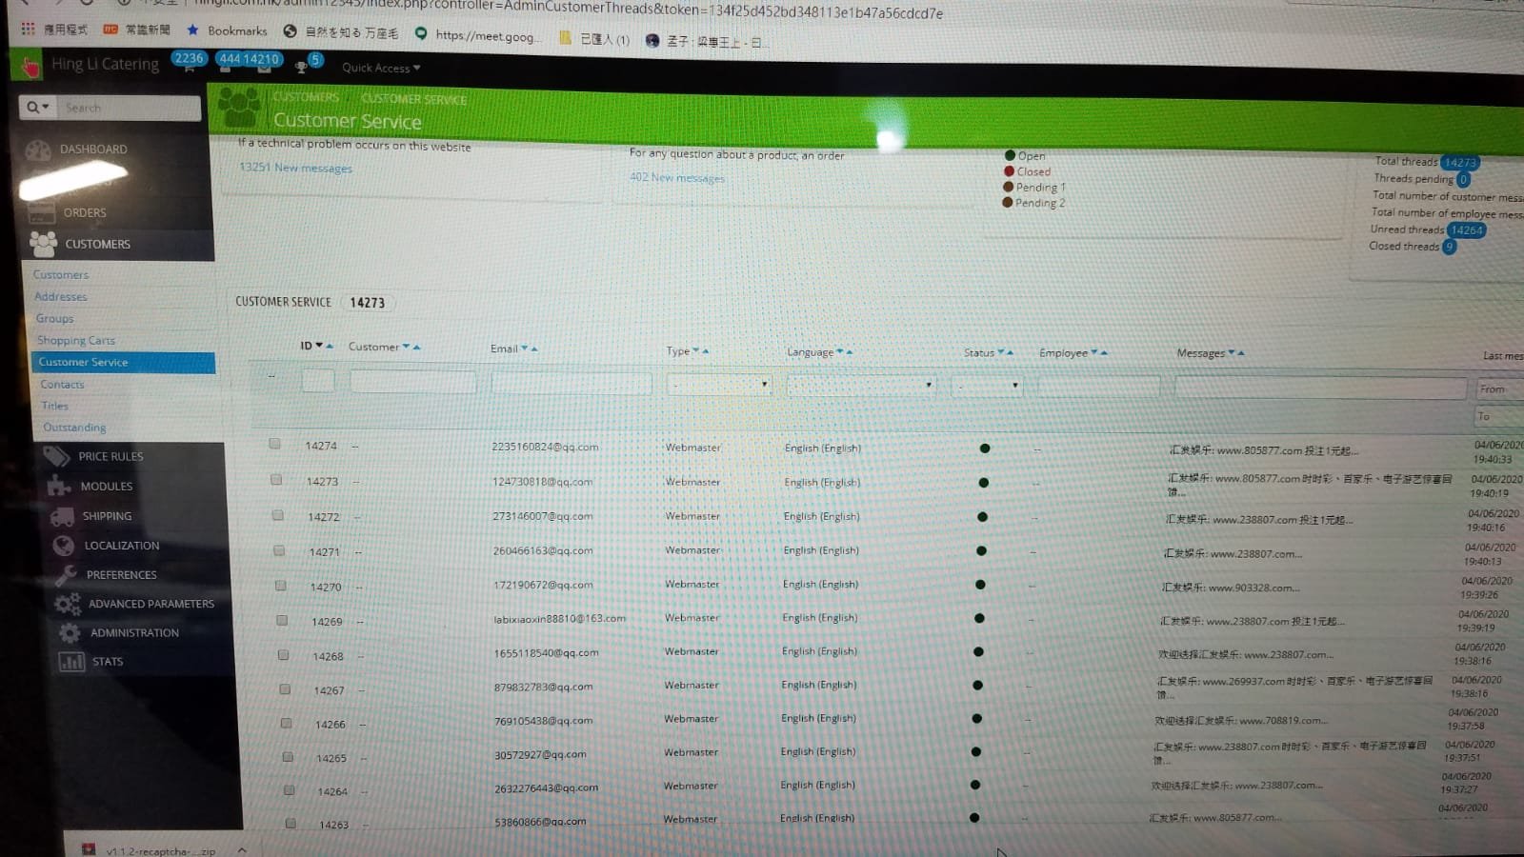This screenshot has width=1524, height=857.
Task: Open the 已匯入 bookmark folder
Action: click(594, 39)
